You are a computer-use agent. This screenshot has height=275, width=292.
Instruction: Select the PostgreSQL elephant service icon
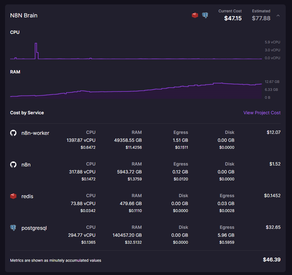[13, 228]
